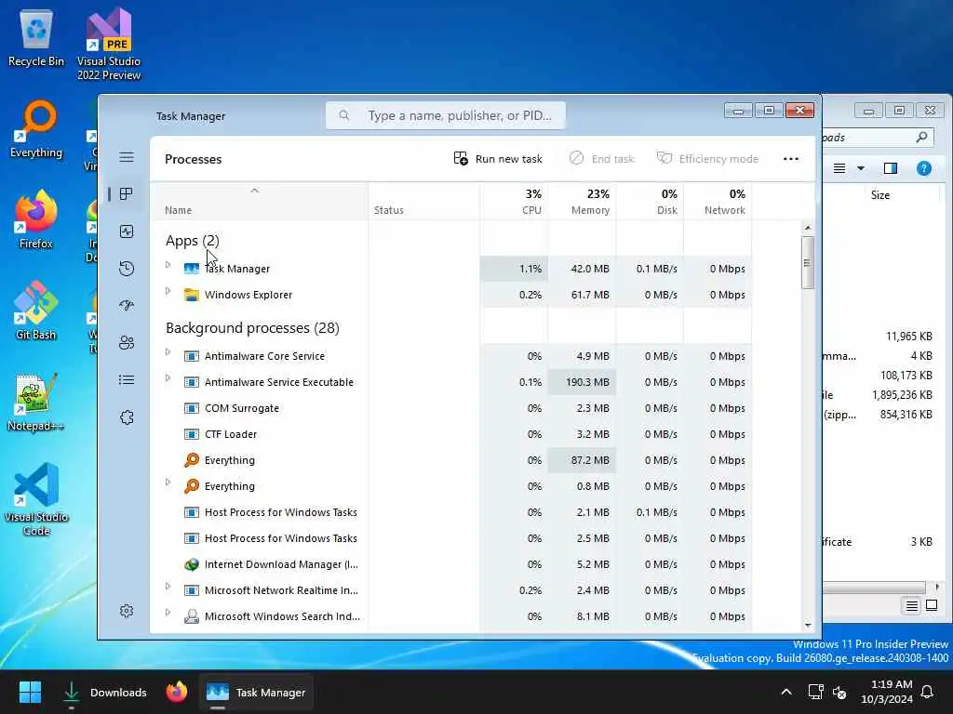
Task: Open clock showing 1:19 AM
Action: point(887,692)
